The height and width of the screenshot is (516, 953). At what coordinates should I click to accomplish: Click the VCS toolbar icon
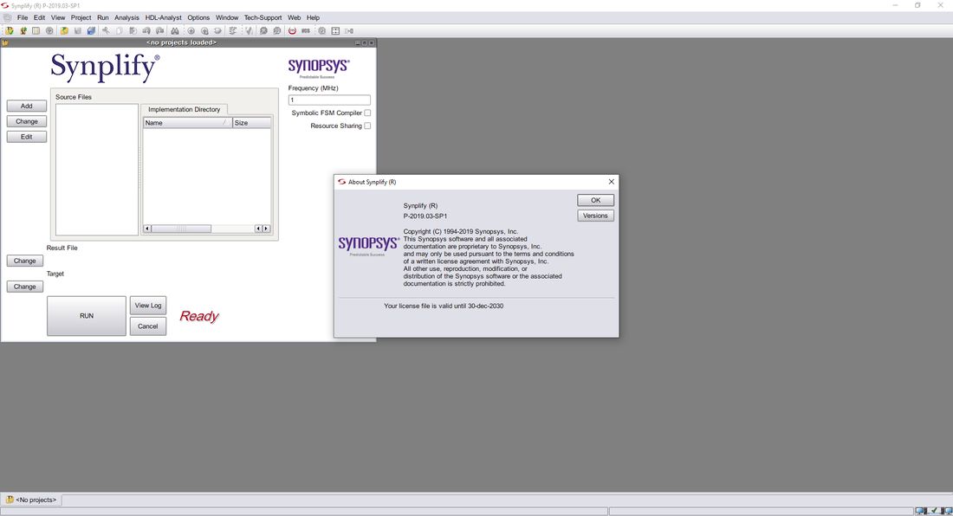(x=306, y=30)
